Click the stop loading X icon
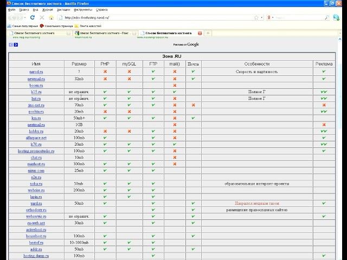Viewport: 347px width, 260px height. click(x=42, y=17)
